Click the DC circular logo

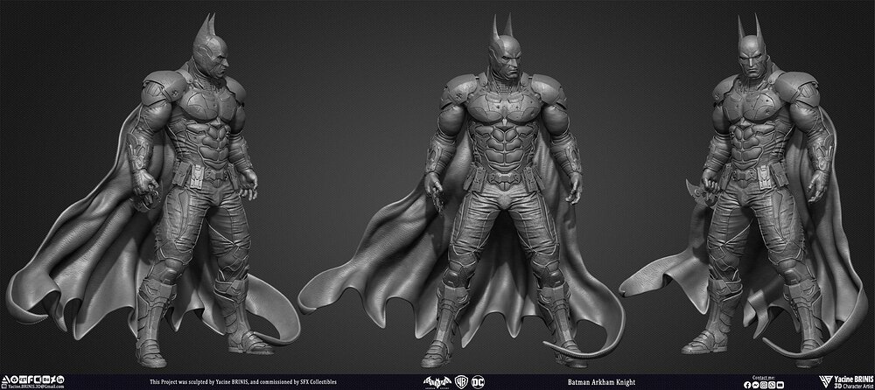coord(479,382)
